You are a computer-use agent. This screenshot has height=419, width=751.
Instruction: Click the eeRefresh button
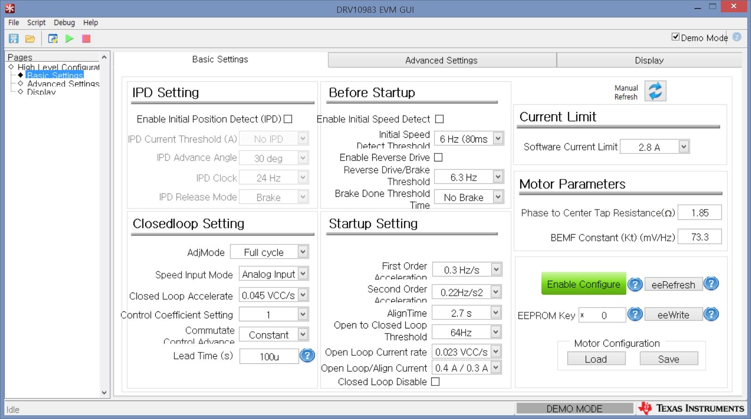[673, 285]
